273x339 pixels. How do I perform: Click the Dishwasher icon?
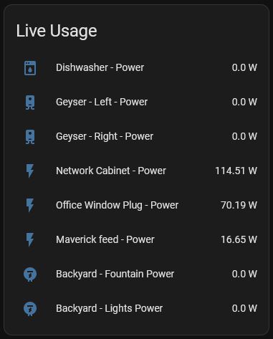click(30, 68)
